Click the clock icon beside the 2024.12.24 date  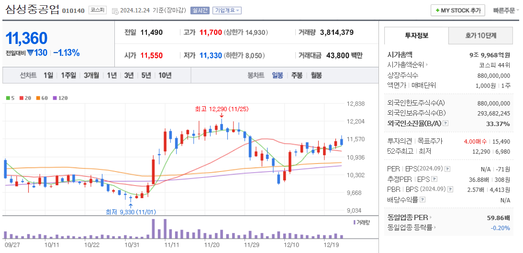[115, 11]
